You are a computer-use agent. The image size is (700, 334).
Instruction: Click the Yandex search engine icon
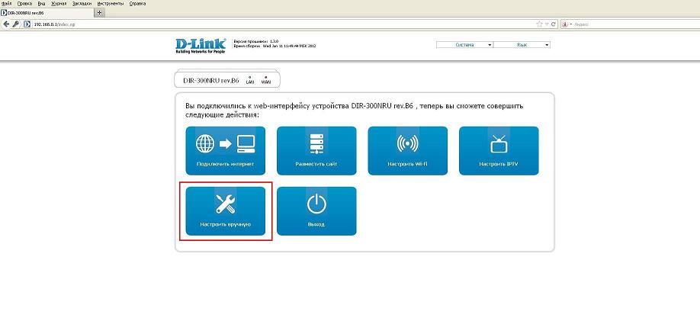(565, 24)
